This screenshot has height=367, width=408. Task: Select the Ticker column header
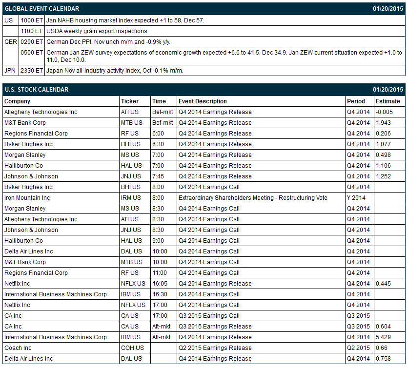[130, 101]
